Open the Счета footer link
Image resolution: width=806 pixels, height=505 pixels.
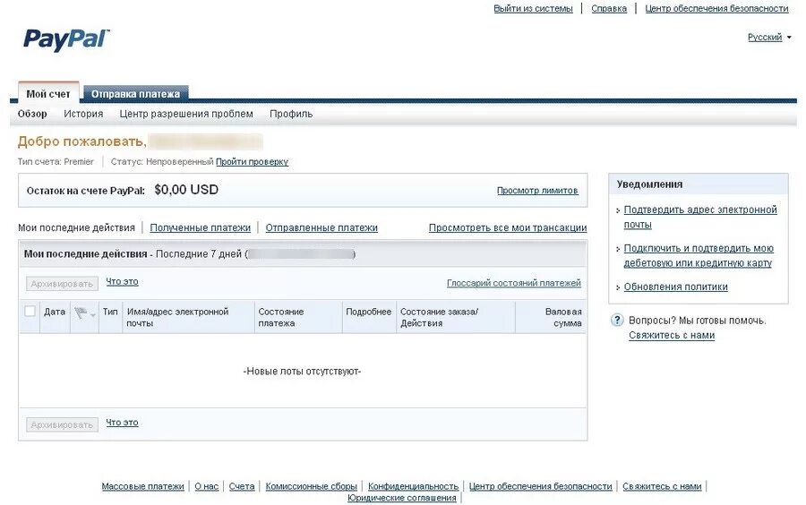(x=242, y=486)
